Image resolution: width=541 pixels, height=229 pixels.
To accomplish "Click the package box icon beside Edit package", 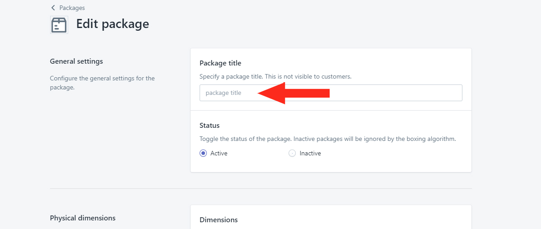I will 59,25.
